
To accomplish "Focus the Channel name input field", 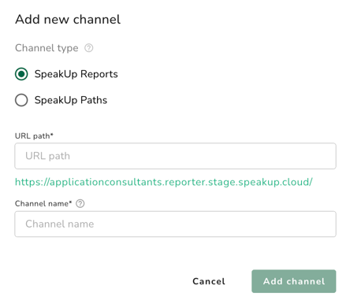I will [x=175, y=224].
